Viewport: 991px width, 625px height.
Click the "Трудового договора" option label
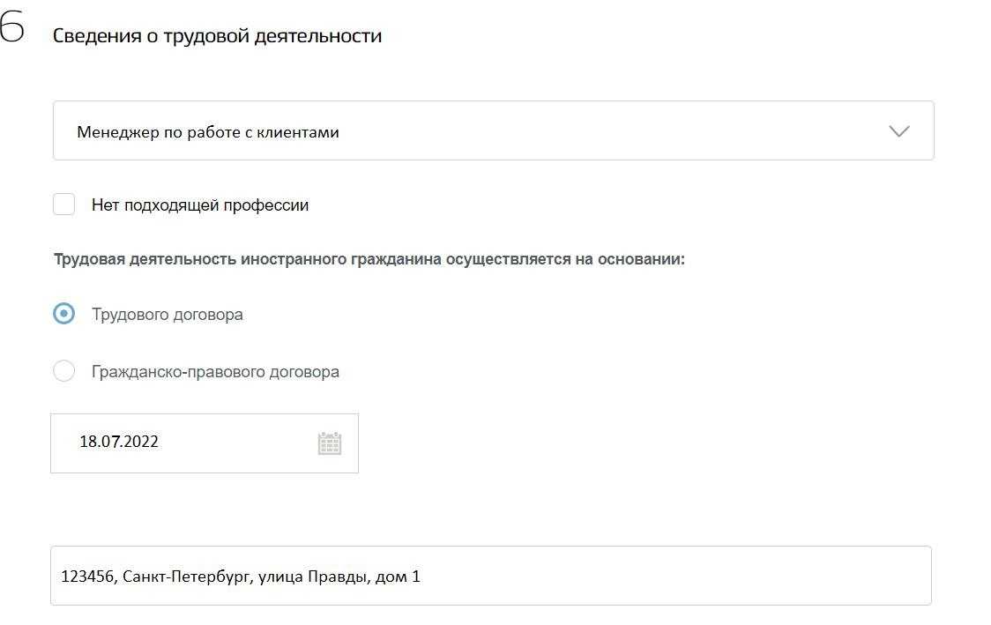168,315
